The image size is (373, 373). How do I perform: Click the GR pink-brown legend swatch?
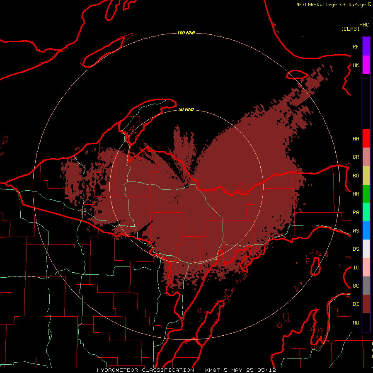pyautogui.click(x=366, y=157)
